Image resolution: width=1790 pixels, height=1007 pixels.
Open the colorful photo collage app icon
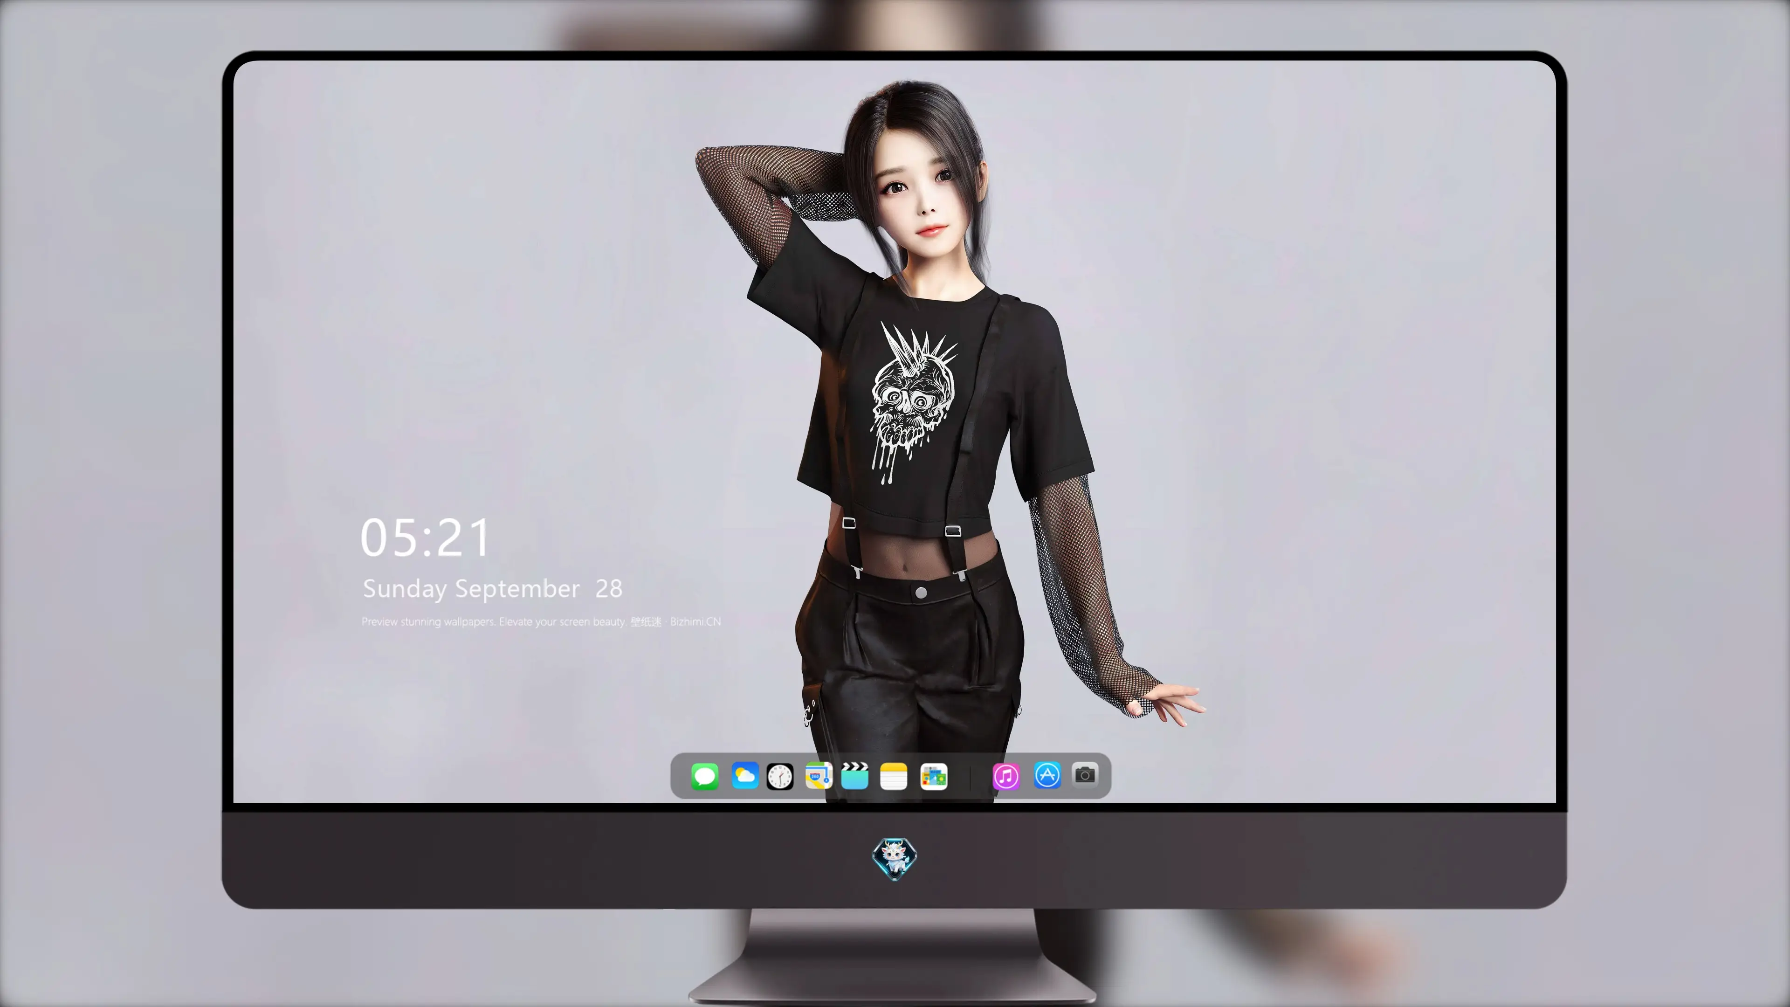(933, 777)
